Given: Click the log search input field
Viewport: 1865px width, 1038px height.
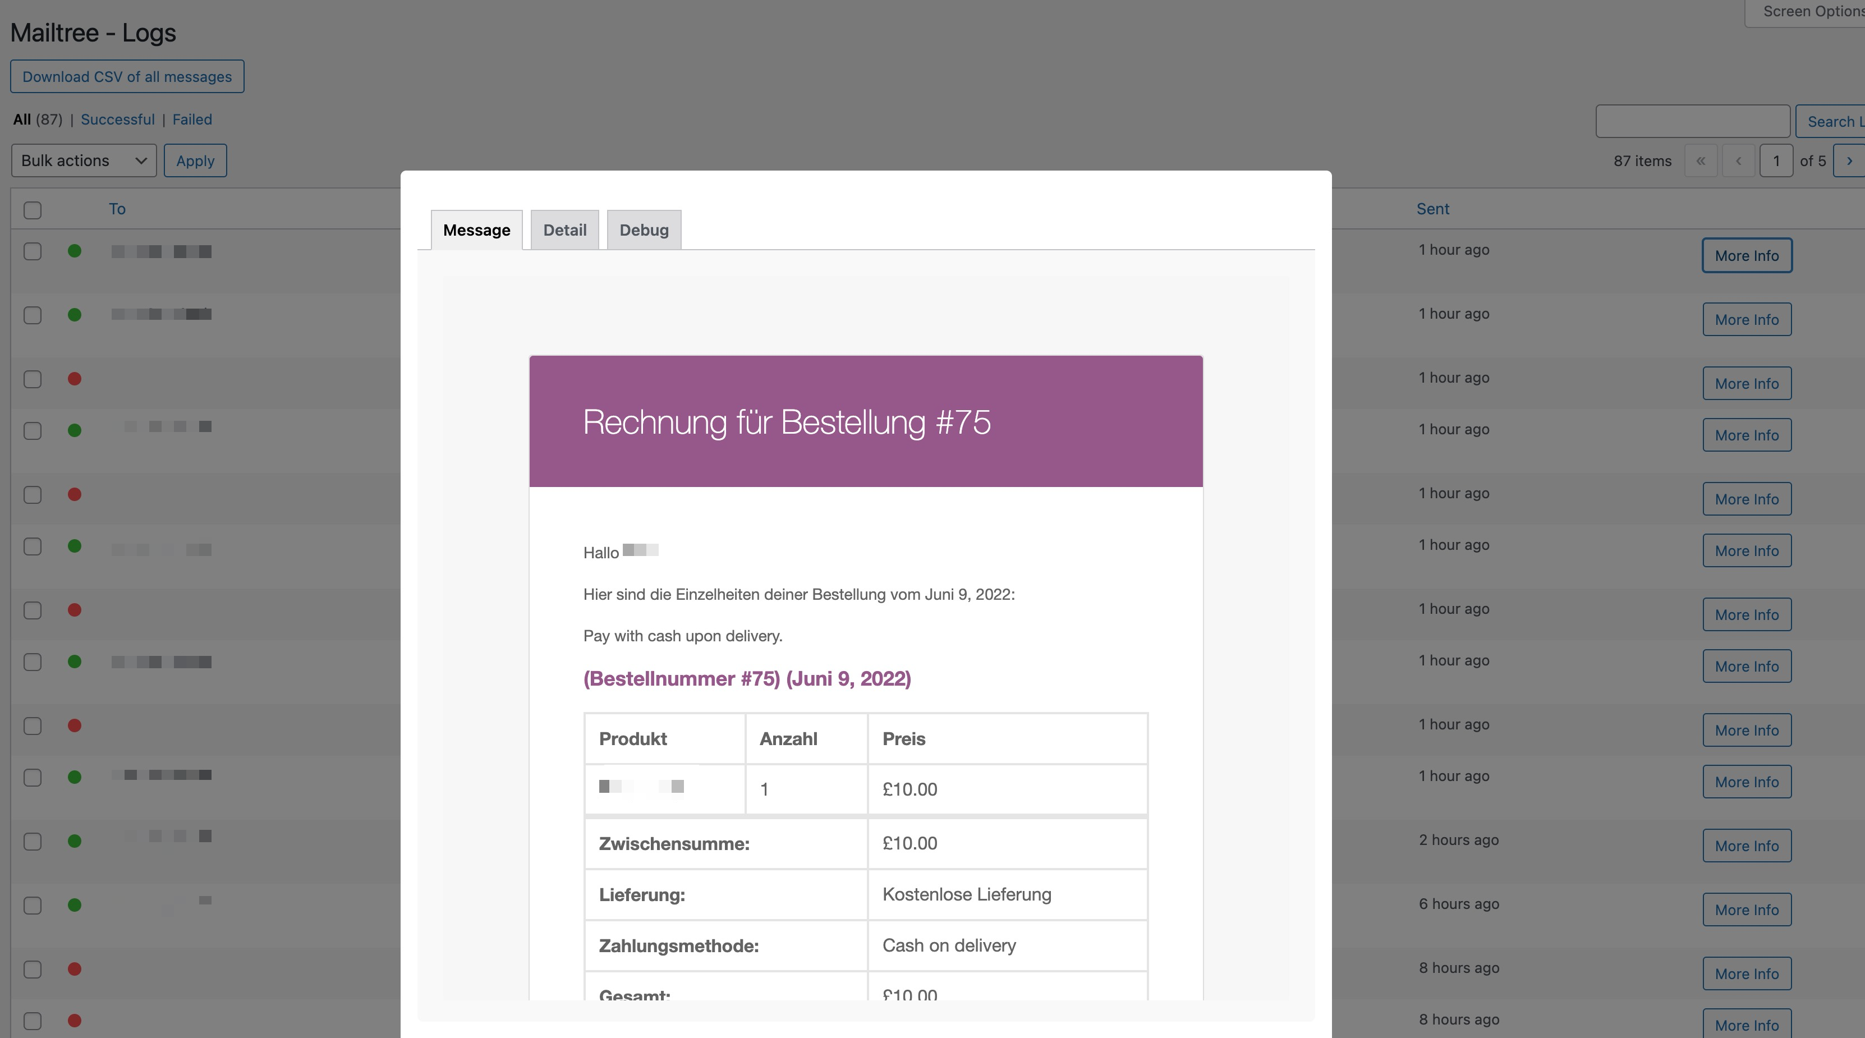Looking at the screenshot, I should point(1693,122).
